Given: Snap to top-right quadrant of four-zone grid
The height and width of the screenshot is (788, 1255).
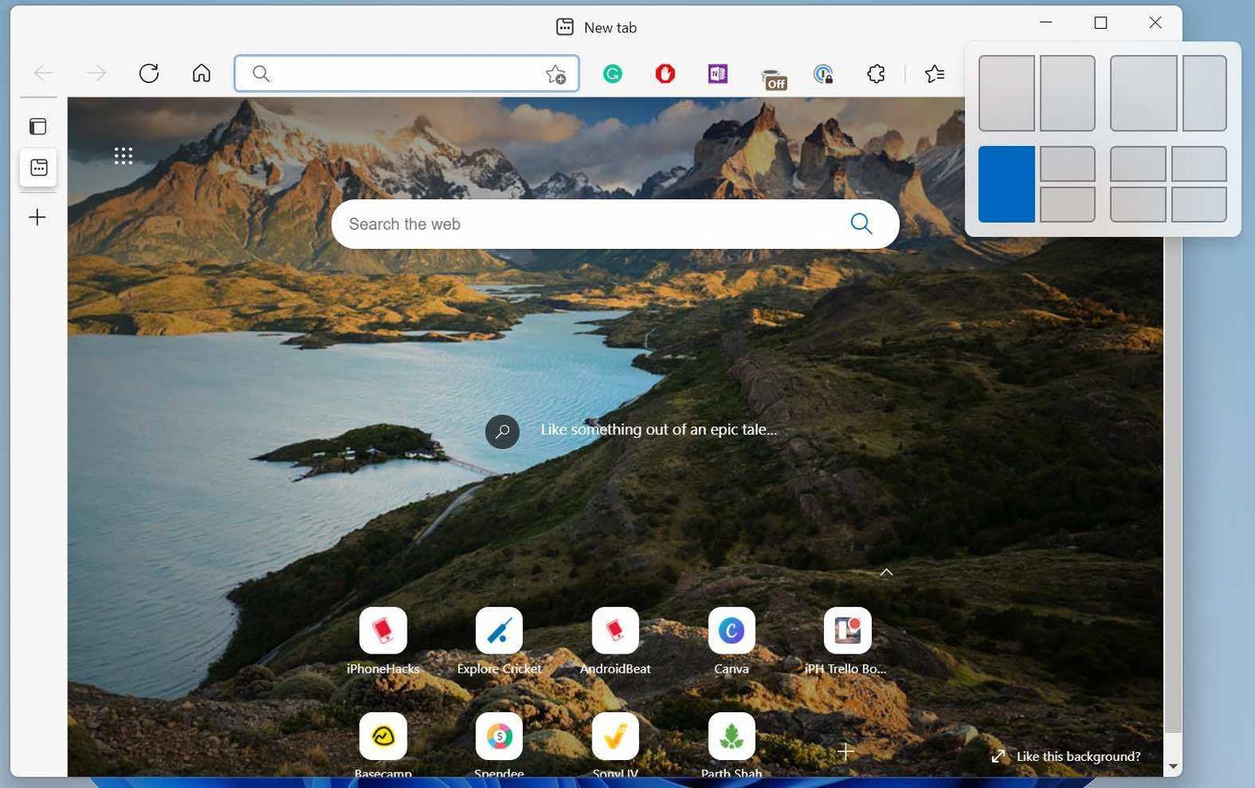Looking at the screenshot, I should click(x=1199, y=164).
